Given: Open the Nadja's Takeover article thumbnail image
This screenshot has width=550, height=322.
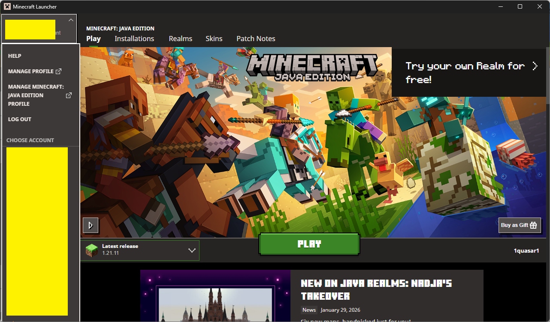Looking at the screenshot, I should tap(215, 296).
